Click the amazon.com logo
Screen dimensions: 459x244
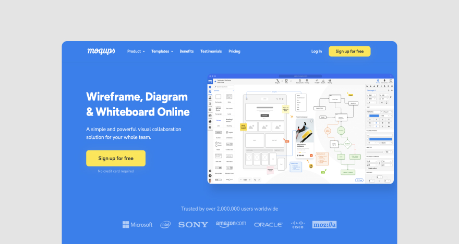click(231, 224)
